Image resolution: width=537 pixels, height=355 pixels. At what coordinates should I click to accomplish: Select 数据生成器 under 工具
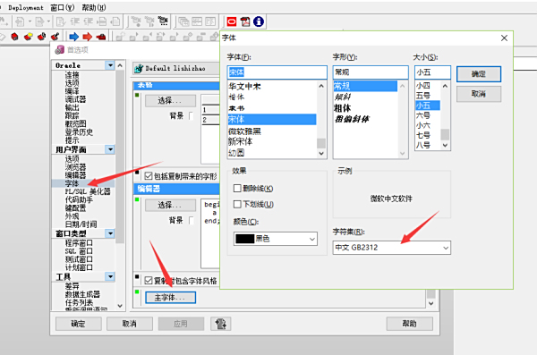coord(82,294)
